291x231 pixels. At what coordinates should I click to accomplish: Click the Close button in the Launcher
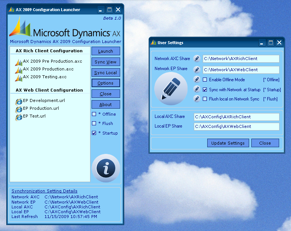click(106, 94)
